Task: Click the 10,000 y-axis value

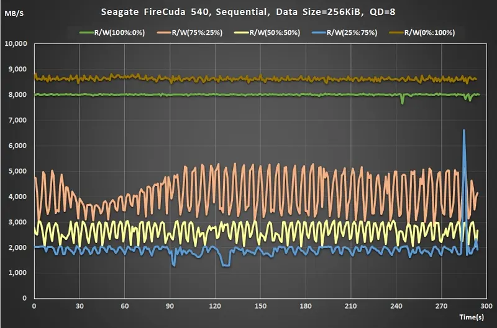Action: (x=16, y=43)
